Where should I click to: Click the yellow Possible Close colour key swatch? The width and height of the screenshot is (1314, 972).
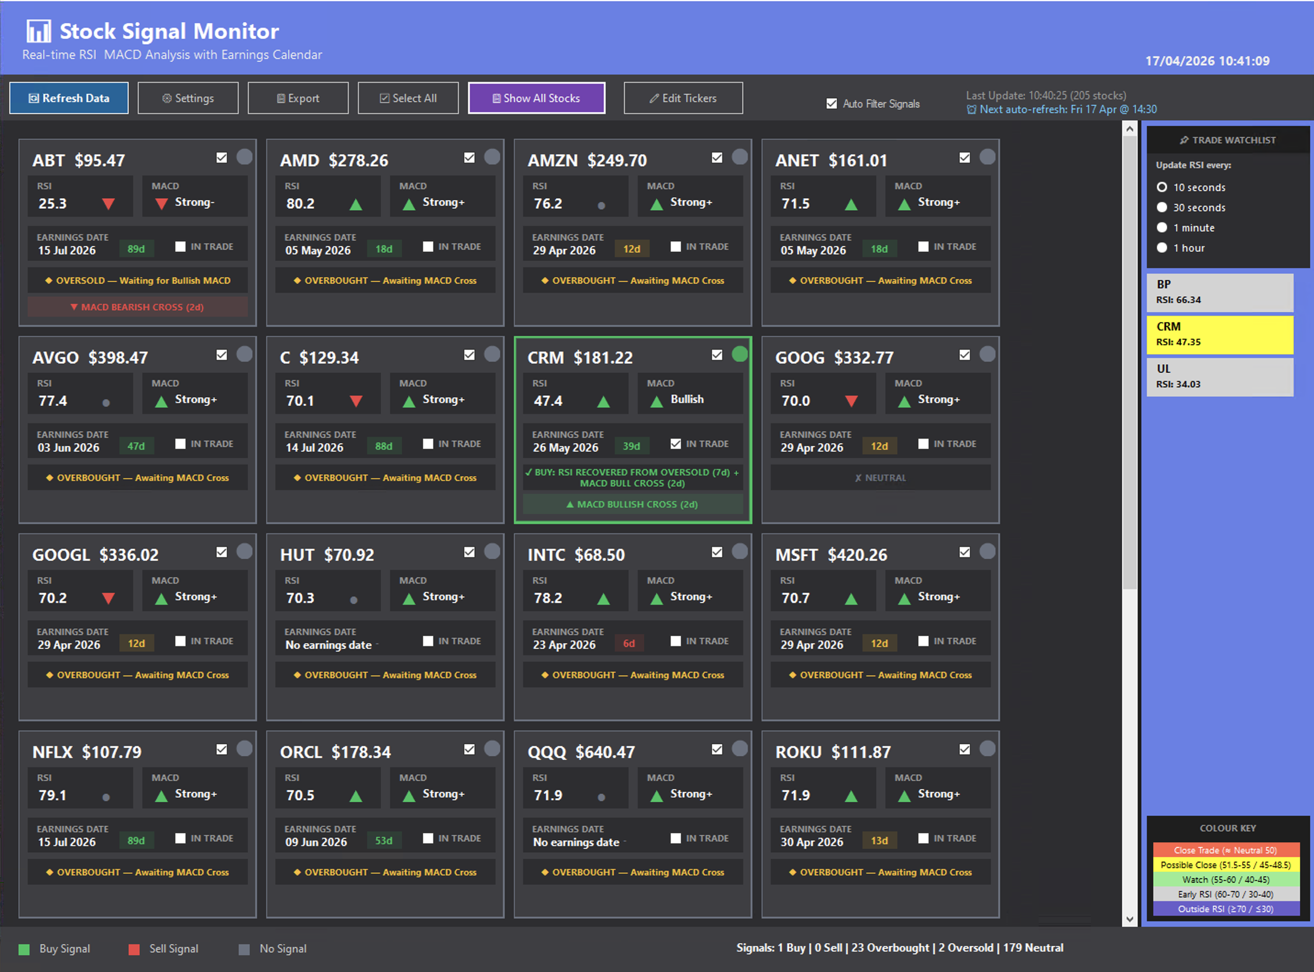(x=1226, y=864)
